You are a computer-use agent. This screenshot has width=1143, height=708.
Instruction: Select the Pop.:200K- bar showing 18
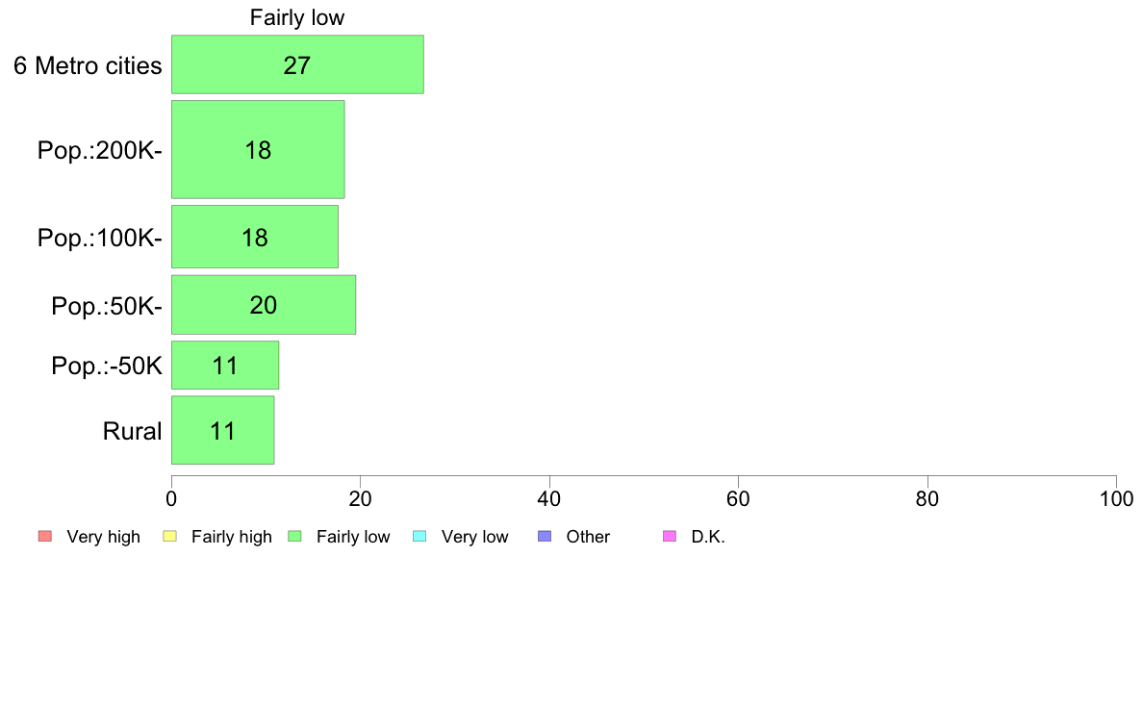pyautogui.click(x=258, y=149)
